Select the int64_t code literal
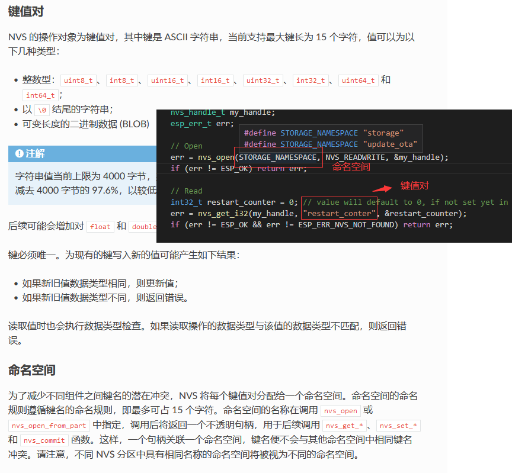Image resolution: width=512 pixels, height=473 pixels. pyautogui.click(x=40, y=95)
